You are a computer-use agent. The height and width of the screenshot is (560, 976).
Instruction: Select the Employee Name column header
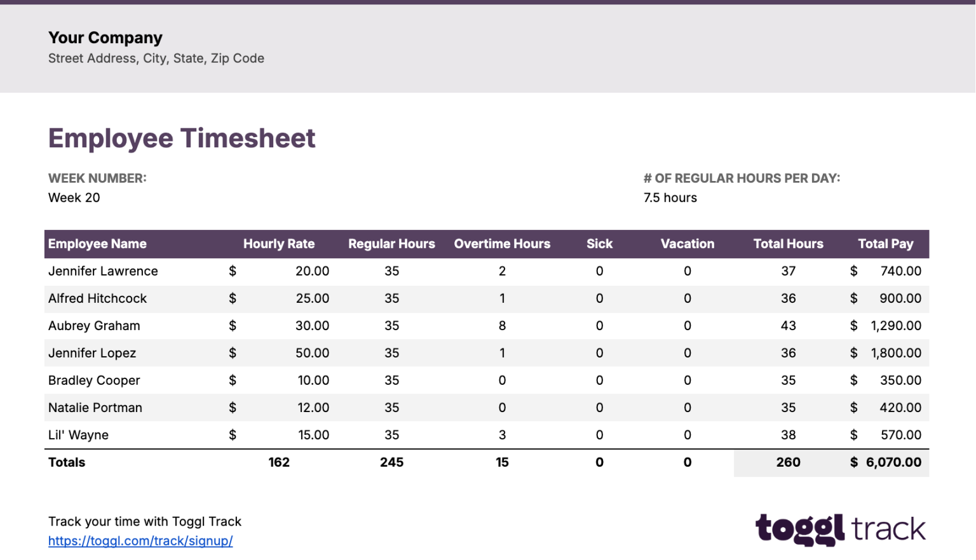[x=97, y=244]
